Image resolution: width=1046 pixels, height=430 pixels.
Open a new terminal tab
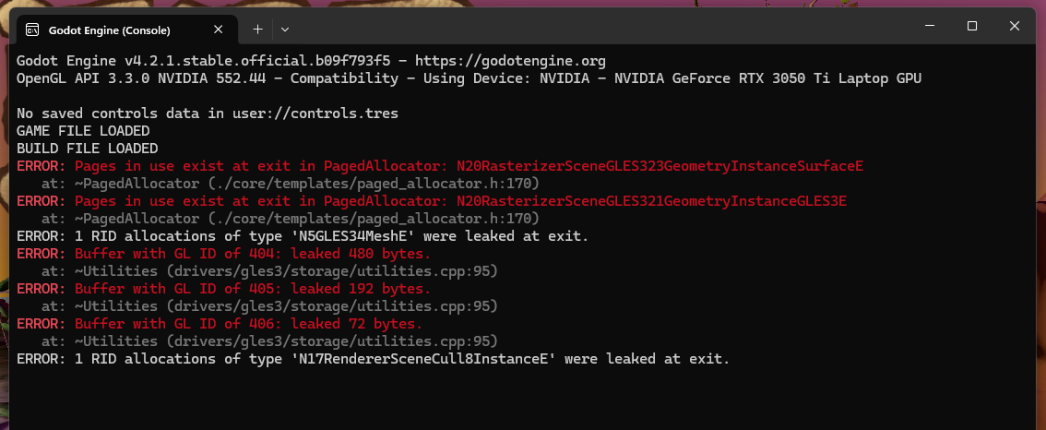[257, 30]
